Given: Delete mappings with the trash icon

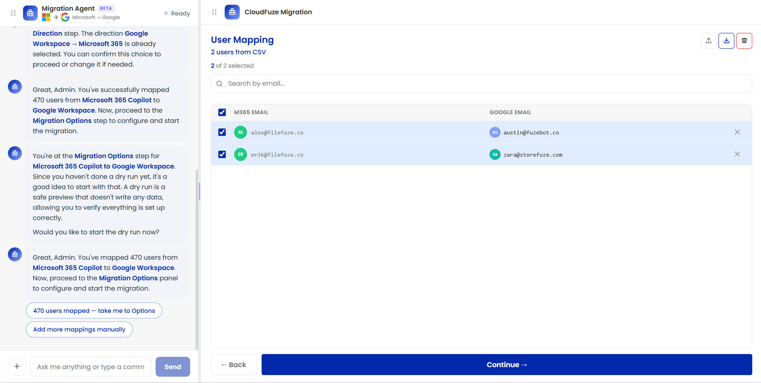Looking at the screenshot, I should (x=744, y=40).
